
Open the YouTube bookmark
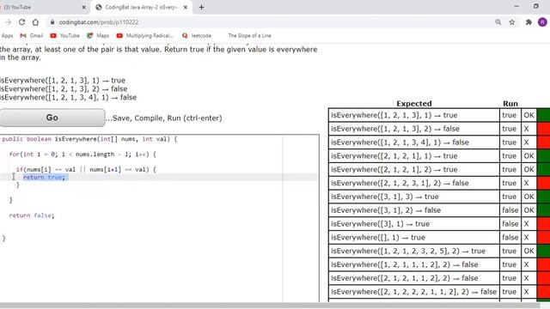[65, 35]
